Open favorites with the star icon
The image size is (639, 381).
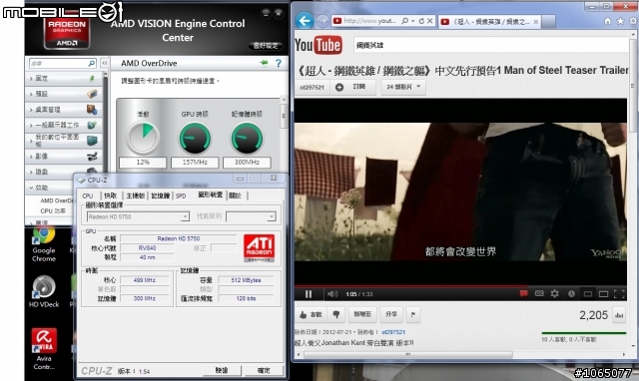(x=620, y=21)
